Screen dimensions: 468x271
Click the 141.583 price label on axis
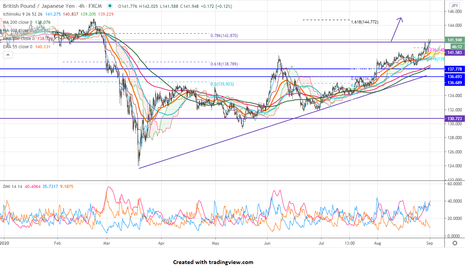point(454,52)
